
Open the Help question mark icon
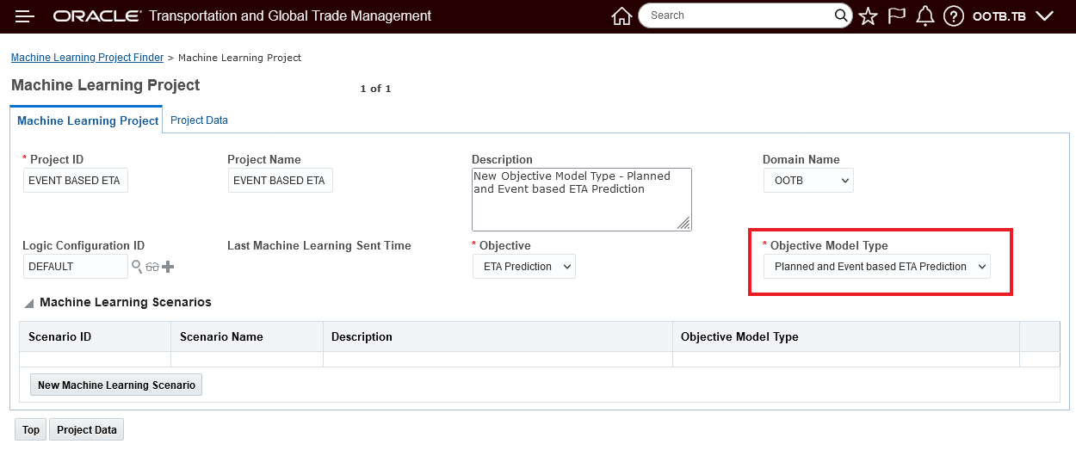click(x=953, y=16)
